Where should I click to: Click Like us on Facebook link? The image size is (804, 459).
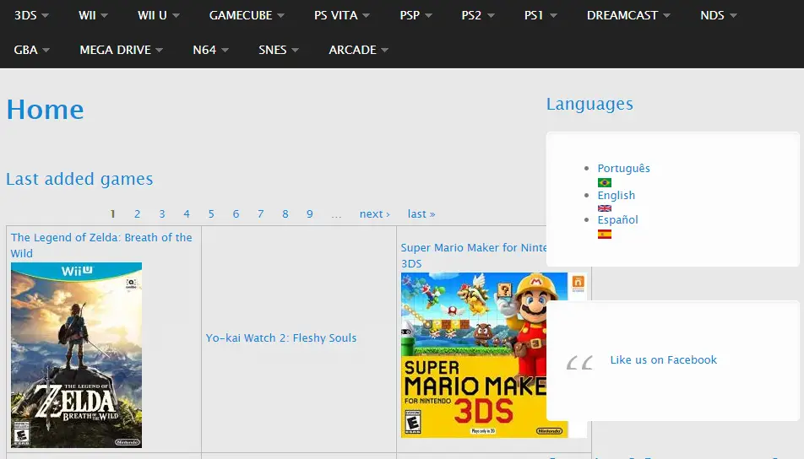(x=664, y=359)
